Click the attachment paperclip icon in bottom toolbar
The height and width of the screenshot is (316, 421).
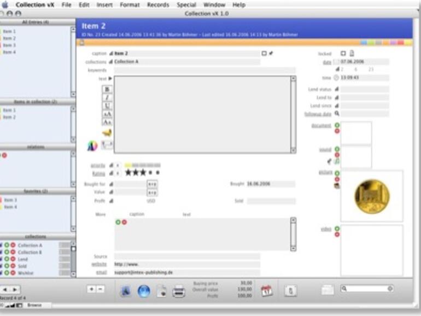tap(291, 291)
